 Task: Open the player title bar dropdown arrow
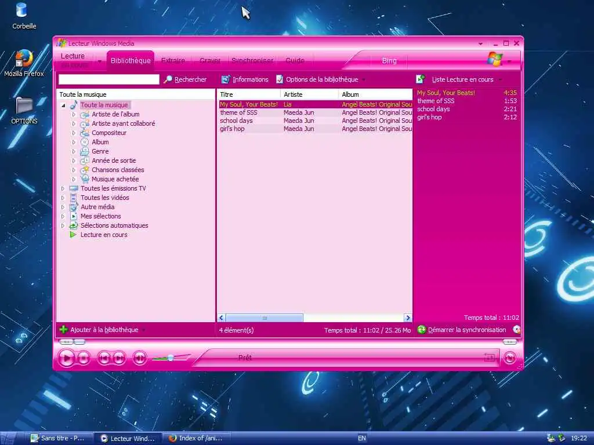(480, 44)
